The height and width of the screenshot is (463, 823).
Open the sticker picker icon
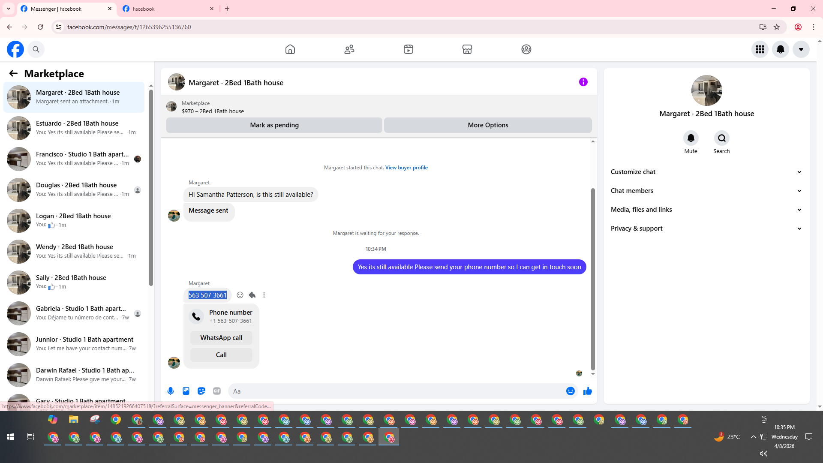pos(201,391)
